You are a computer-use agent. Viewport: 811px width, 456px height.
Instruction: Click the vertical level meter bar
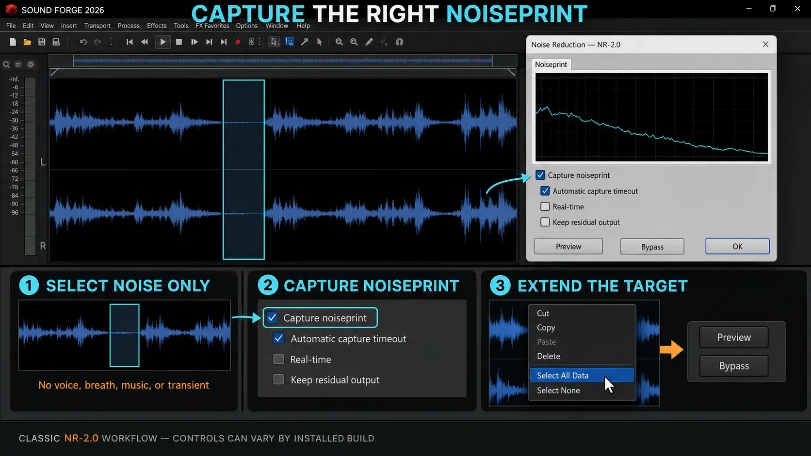[30, 165]
